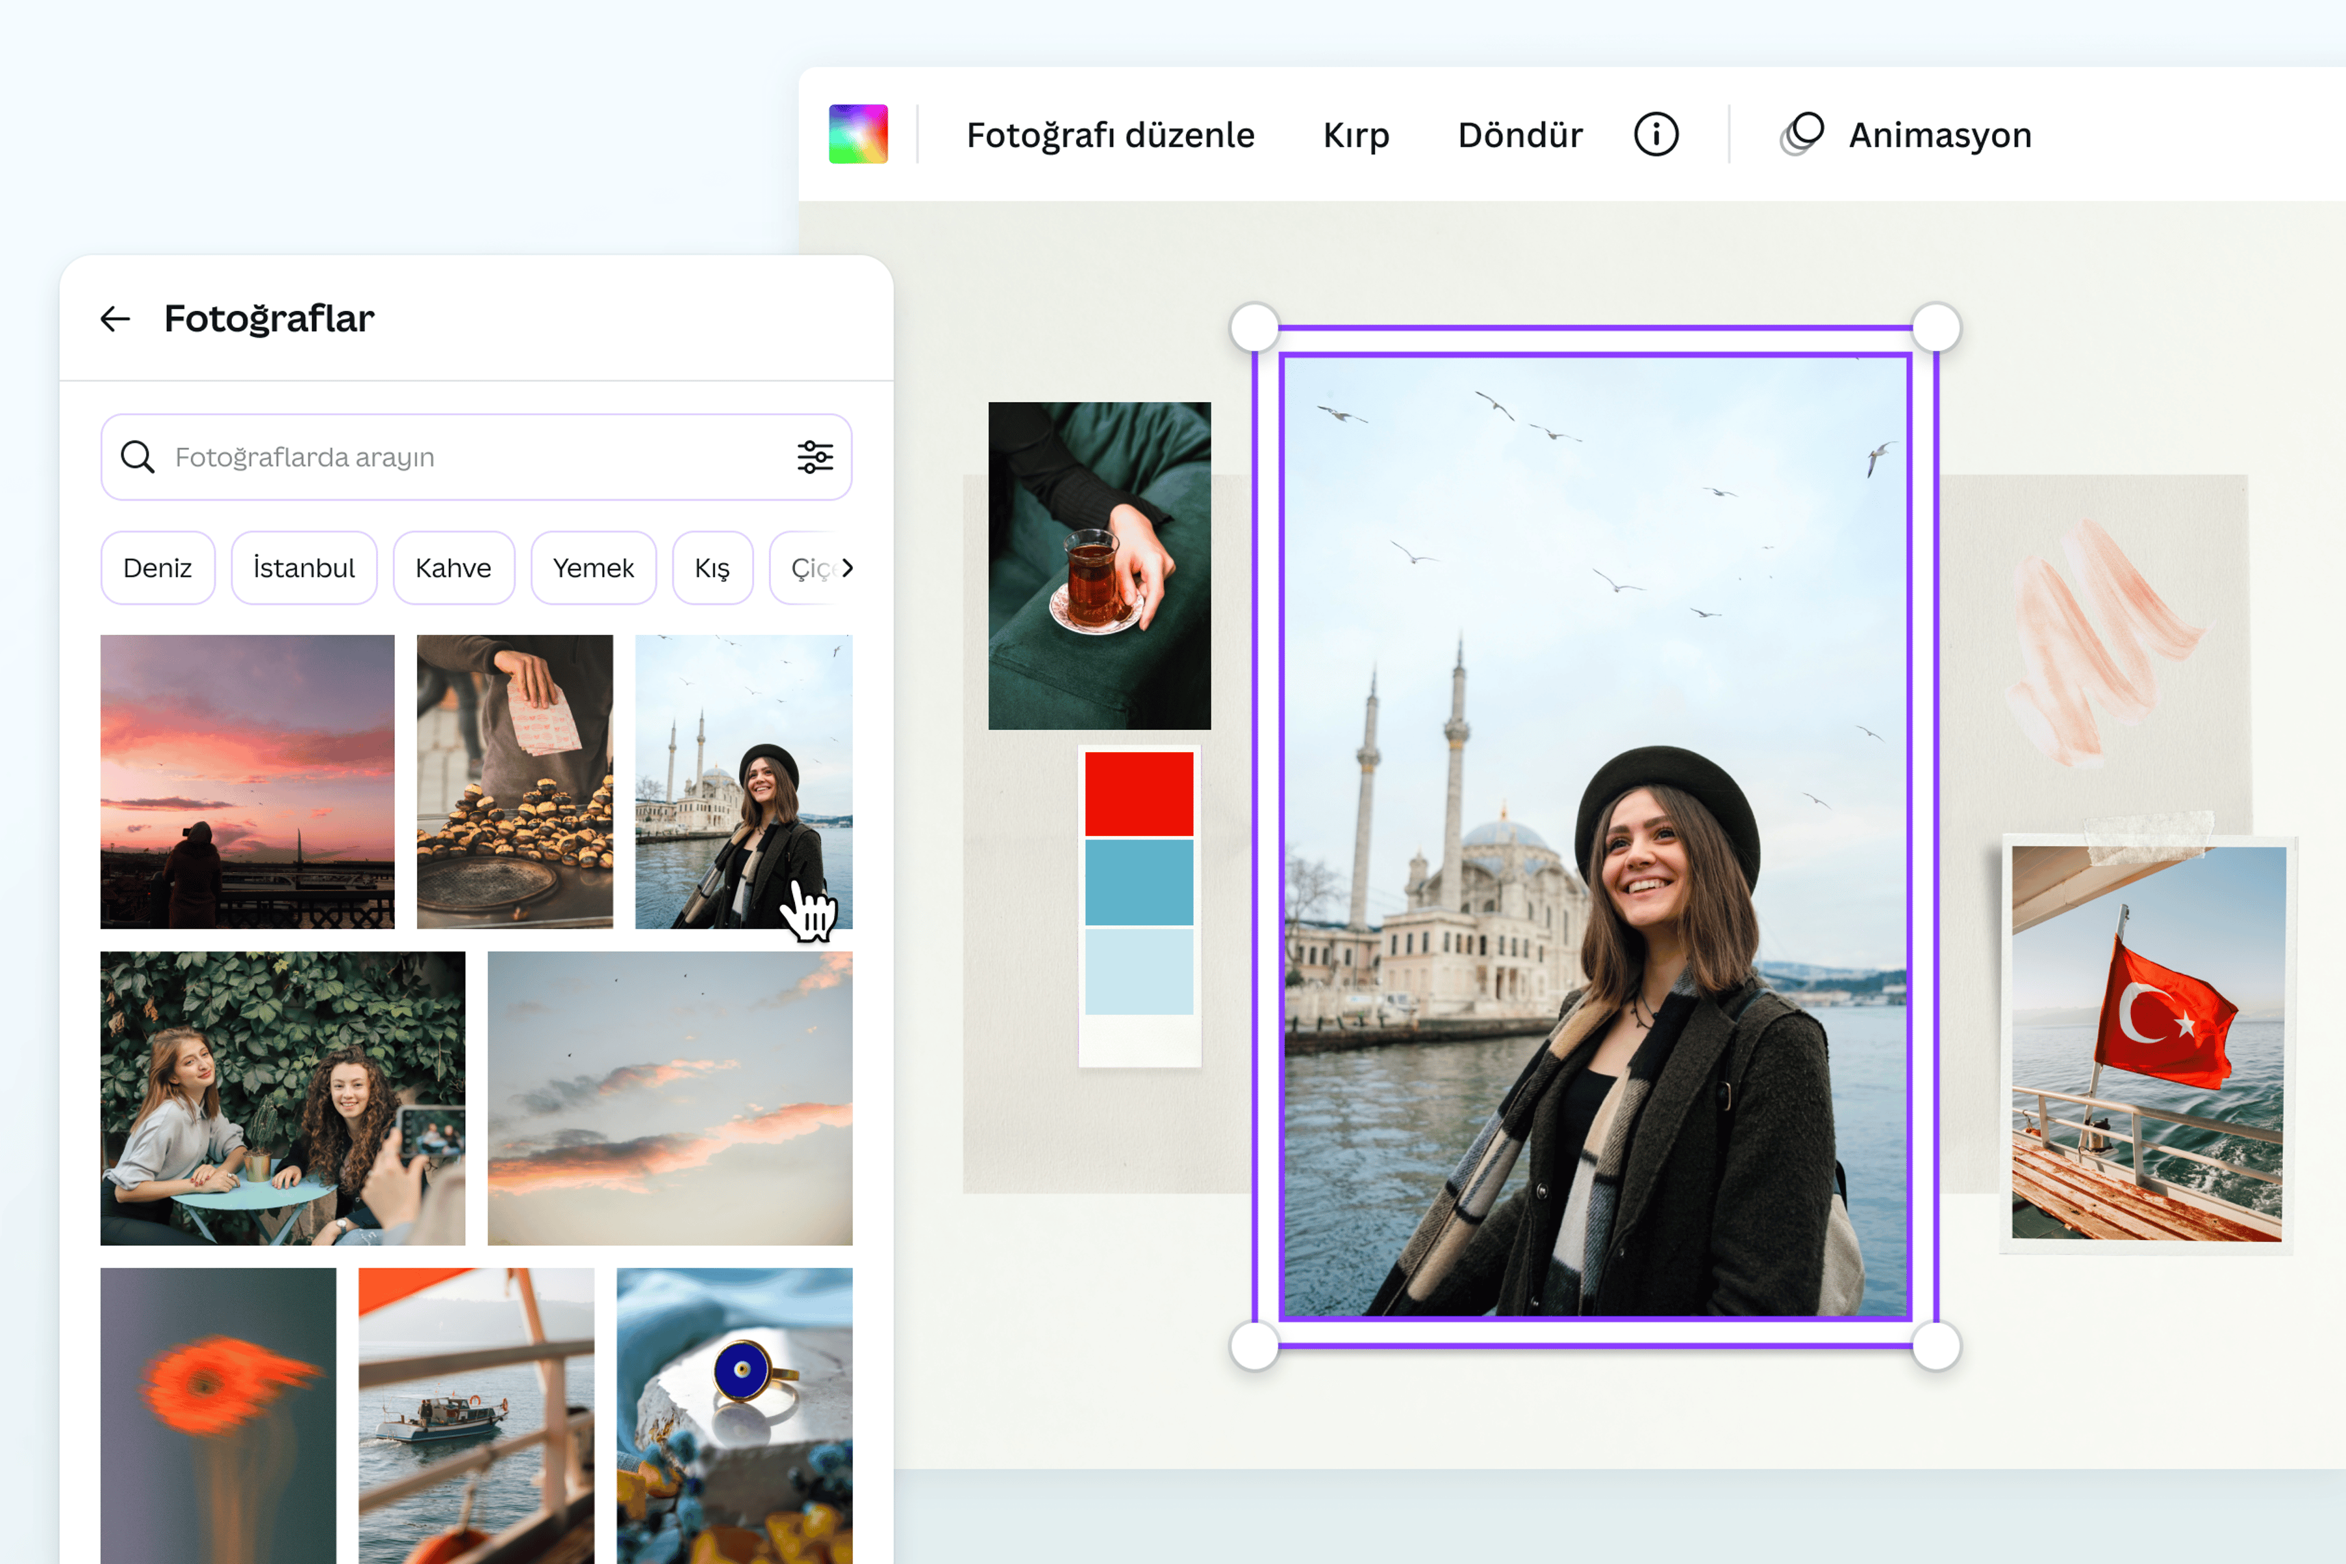This screenshot has width=2346, height=1564.
Task: Choose the evil eye ring photo
Action: [735, 1415]
